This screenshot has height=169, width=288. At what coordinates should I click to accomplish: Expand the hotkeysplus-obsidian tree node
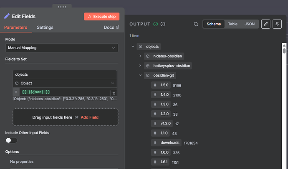pyautogui.click(x=140, y=66)
